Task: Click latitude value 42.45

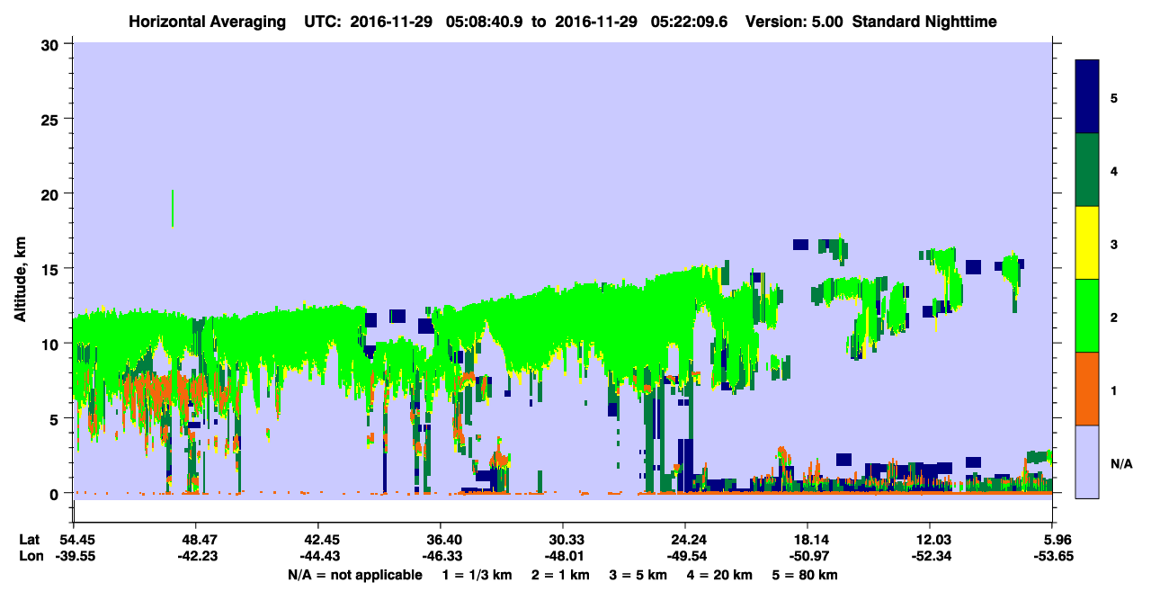Action: [x=317, y=540]
